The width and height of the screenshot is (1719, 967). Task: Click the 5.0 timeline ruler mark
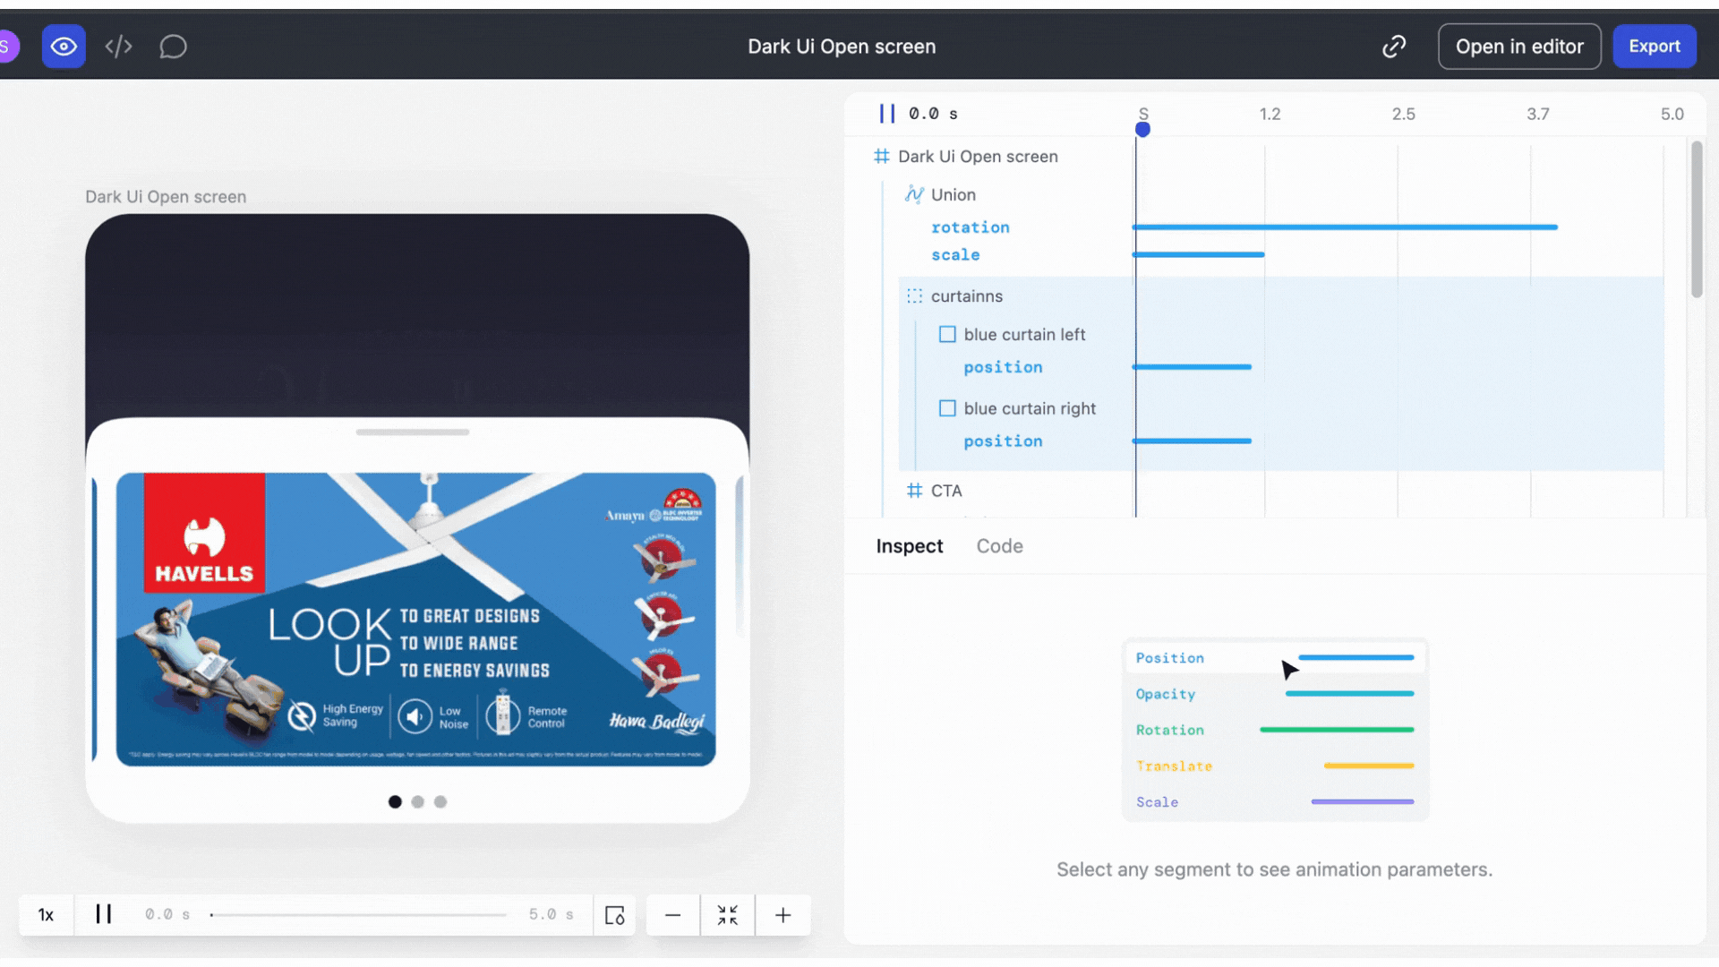(x=1672, y=115)
